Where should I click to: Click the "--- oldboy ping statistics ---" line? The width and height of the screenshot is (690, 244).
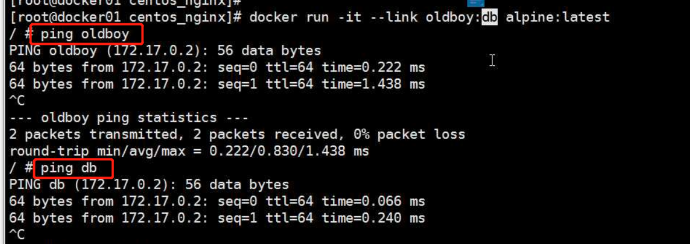point(129,118)
